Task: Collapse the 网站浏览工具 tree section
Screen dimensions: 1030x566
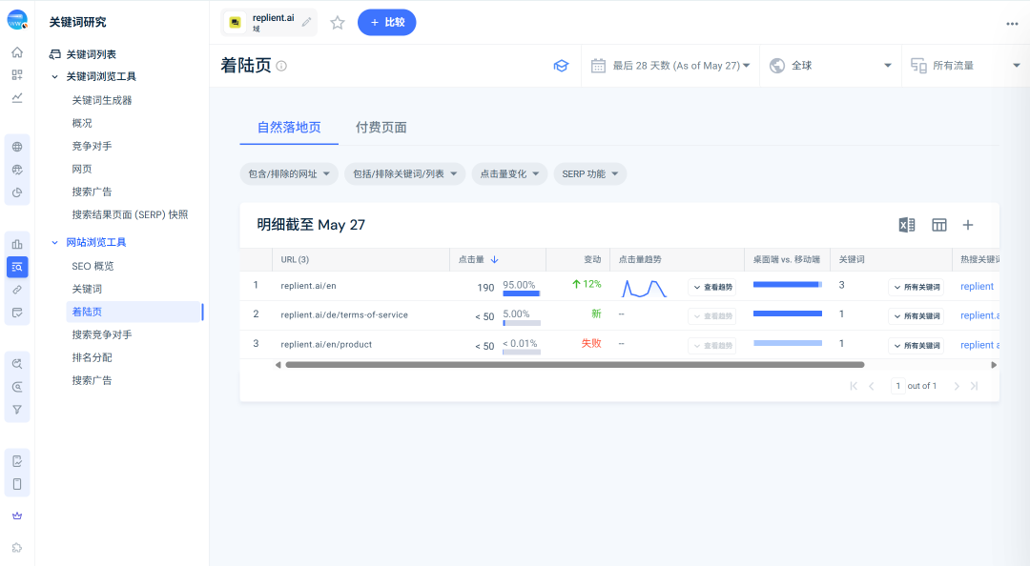Action: click(54, 242)
